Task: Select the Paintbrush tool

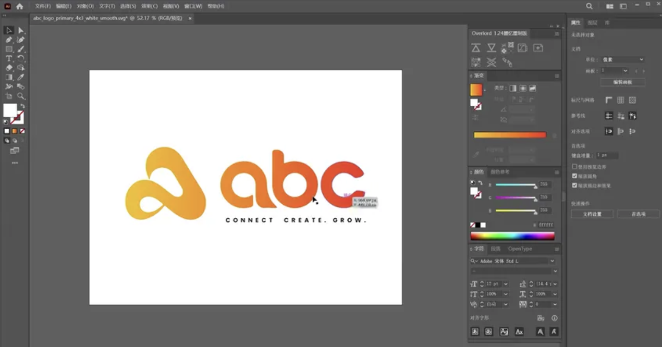Action: pyautogui.click(x=21, y=49)
